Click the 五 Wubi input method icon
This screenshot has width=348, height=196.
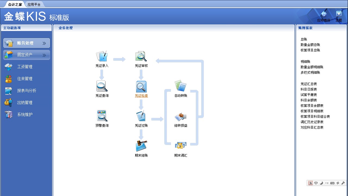point(311,183)
